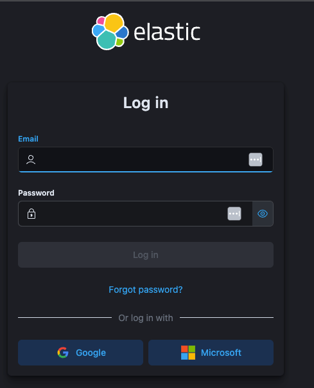This screenshot has width=314, height=388.
Task: Click the Email field label
Action: point(28,139)
